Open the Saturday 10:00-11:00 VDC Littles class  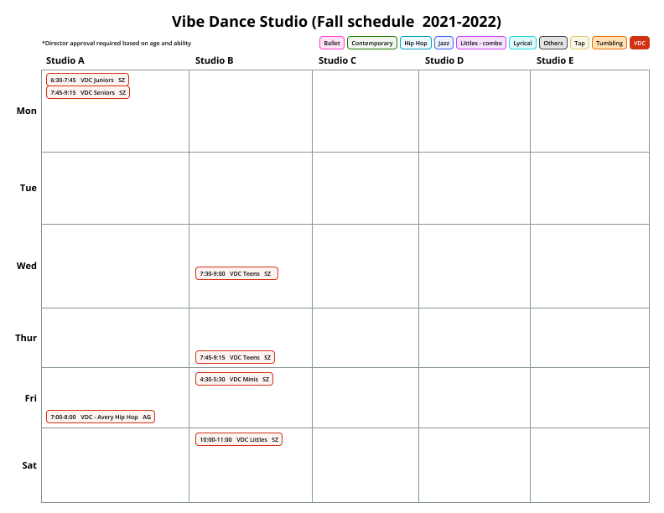[x=239, y=439]
